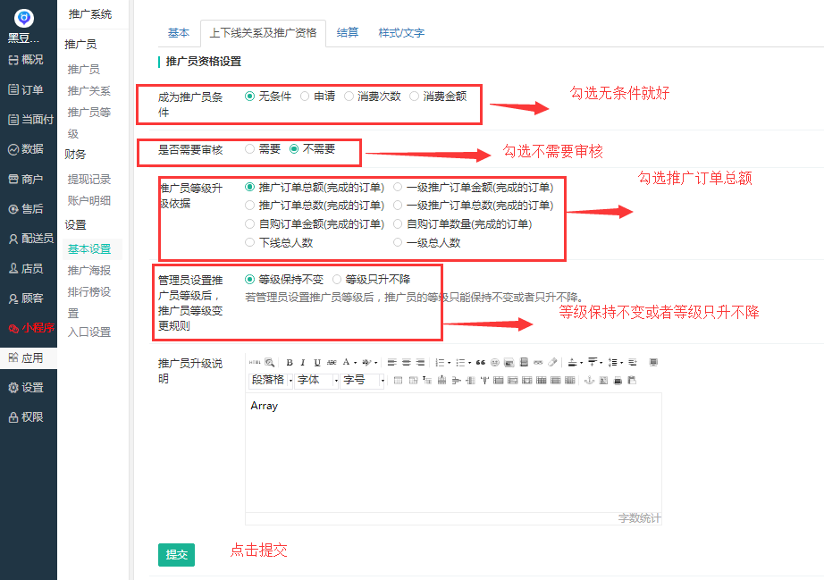Apply blockquote formatting

(480, 363)
